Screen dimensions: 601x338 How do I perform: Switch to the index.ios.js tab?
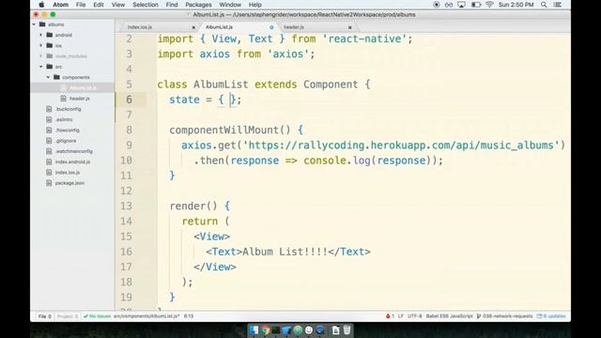140,27
